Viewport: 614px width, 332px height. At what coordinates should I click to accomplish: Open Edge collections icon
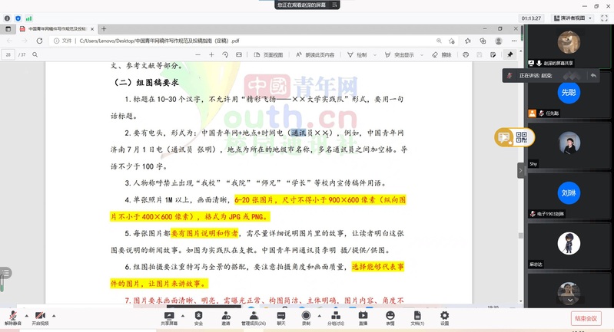pyautogui.click(x=483, y=41)
